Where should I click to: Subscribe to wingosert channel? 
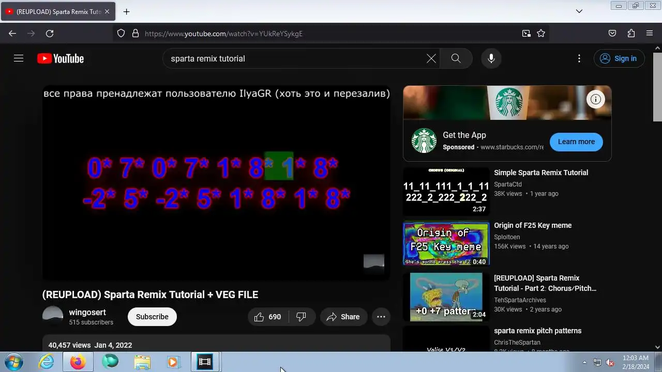[152, 317]
